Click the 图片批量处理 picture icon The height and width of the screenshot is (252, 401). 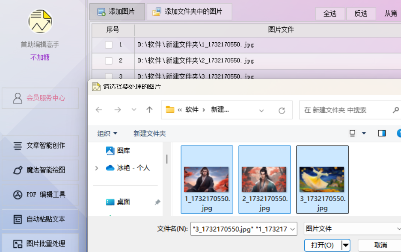pos(18,243)
